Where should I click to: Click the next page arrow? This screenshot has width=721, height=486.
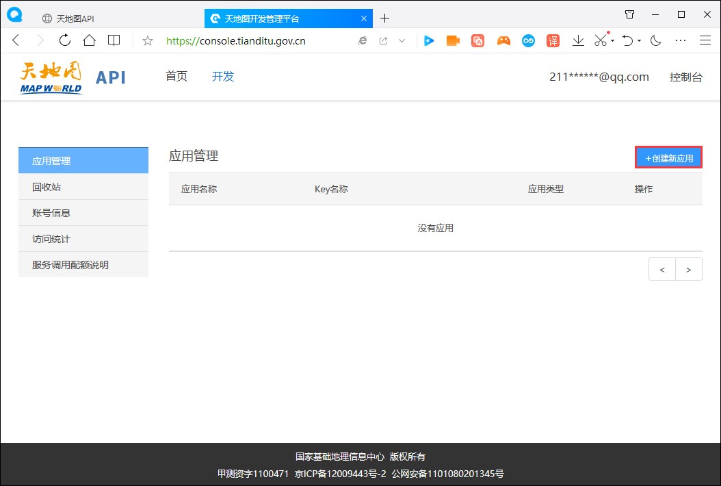click(689, 269)
